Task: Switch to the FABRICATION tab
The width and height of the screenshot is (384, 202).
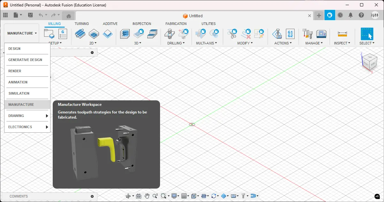Action: [176, 24]
